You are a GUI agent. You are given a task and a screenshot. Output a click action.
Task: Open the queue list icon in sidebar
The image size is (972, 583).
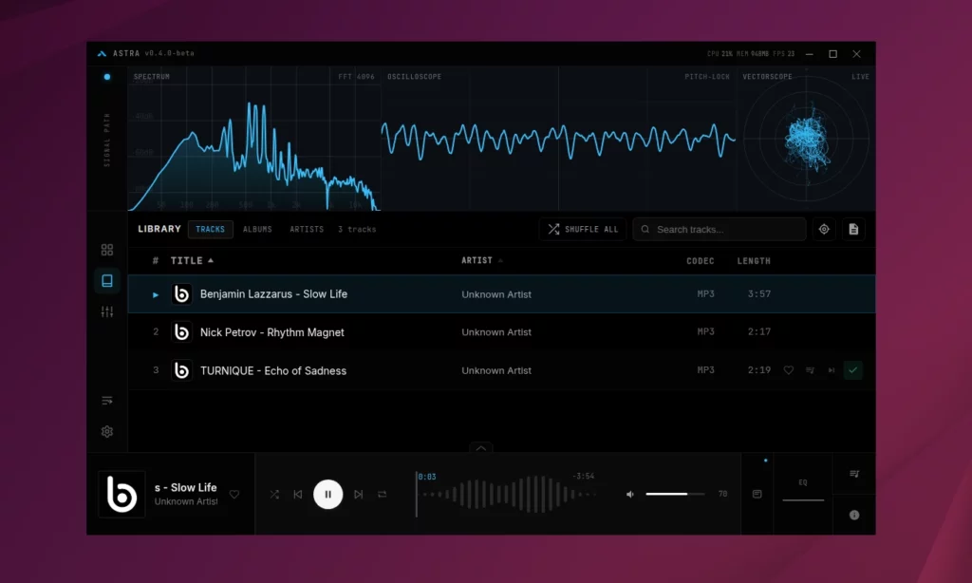(107, 401)
